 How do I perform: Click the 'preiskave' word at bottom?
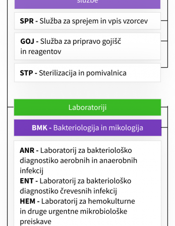tap(35, 222)
